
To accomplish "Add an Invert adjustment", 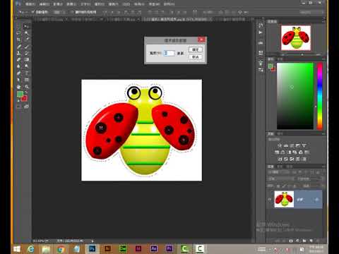I will [x=280, y=159].
